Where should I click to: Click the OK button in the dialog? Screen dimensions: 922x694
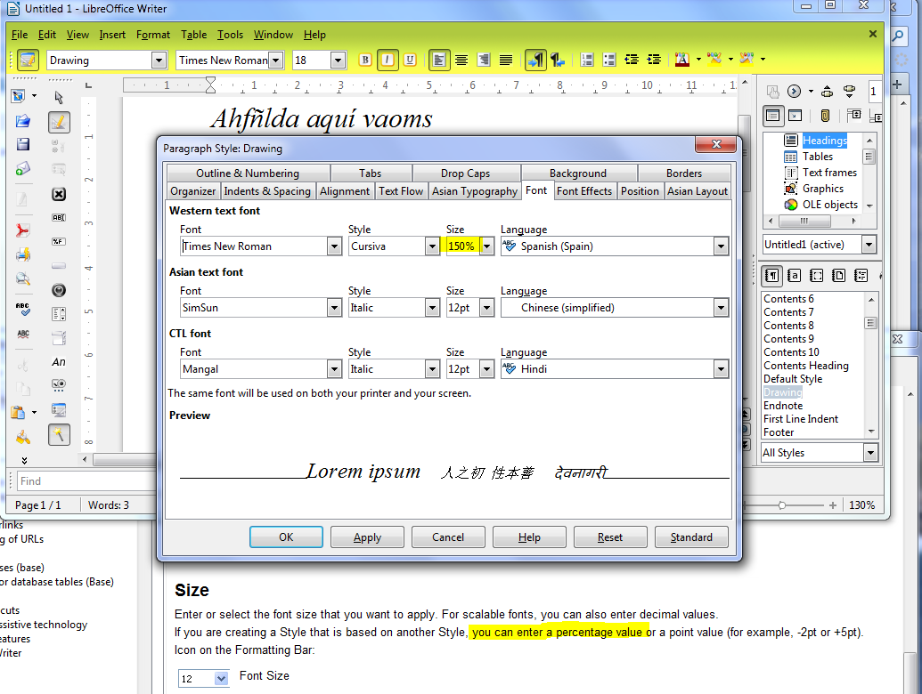click(286, 537)
